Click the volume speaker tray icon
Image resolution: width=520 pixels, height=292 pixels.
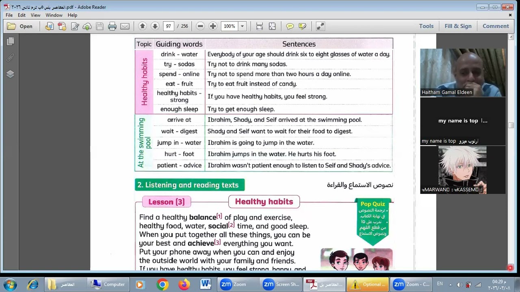coord(459,285)
